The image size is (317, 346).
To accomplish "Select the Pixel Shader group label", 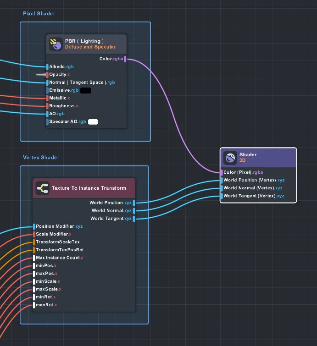I will click(39, 14).
